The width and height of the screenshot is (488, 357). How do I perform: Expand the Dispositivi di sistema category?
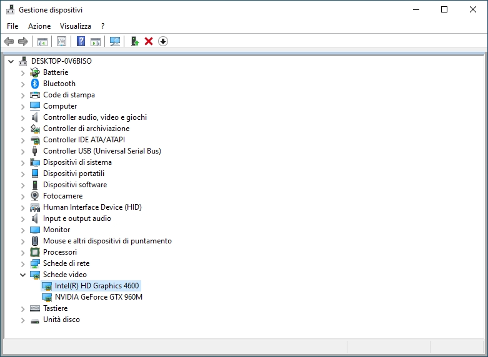tap(22, 163)
